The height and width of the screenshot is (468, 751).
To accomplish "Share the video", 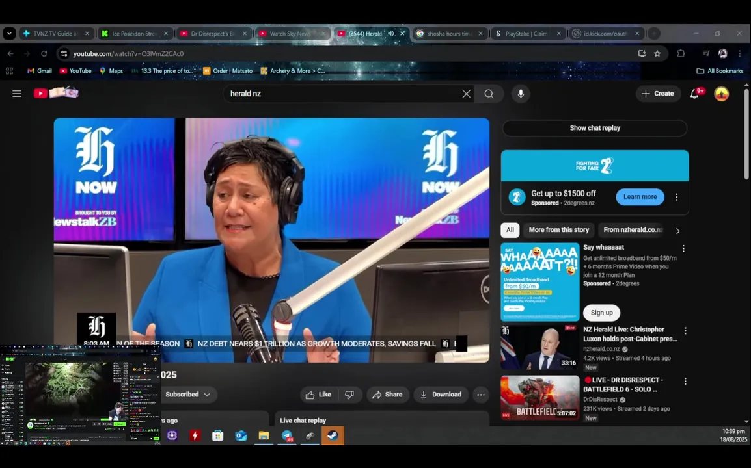I will click(x=387, y=395).
